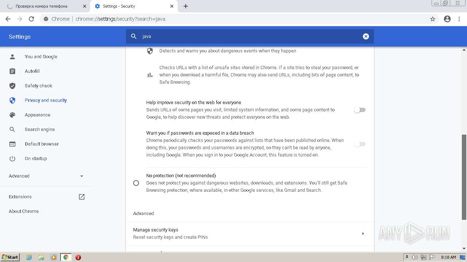Bookmark this page with the star icon
Viewport: 467px width, 262px height.
coord(433,19)
